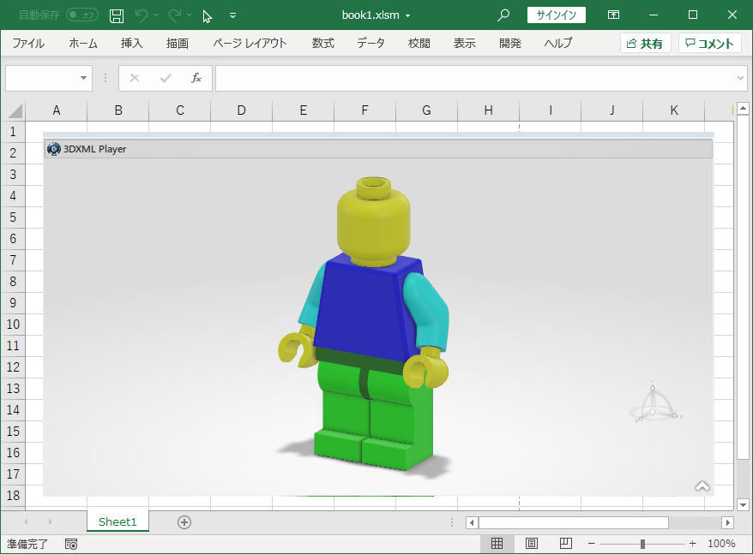Image resolution: width=753 pixels, height=554 pixels.
Task: Open the 校閲 ribbon tab
Action: coord(419,43)
